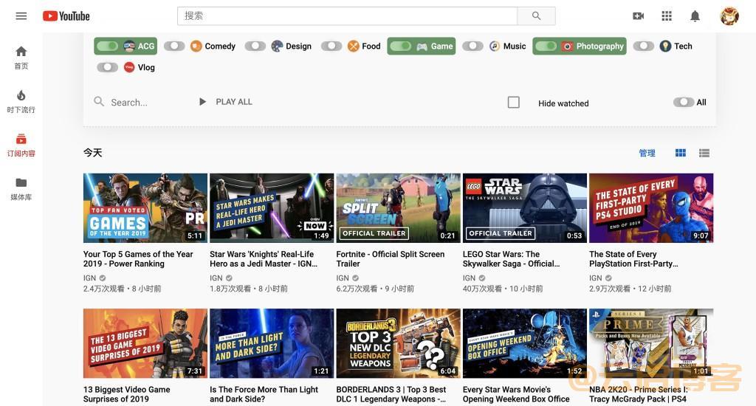Switch to list view layout
756x406 pixels.
[x=704, y=153]
